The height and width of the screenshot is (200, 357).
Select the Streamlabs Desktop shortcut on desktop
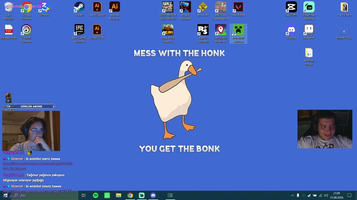tap(309, 11)
